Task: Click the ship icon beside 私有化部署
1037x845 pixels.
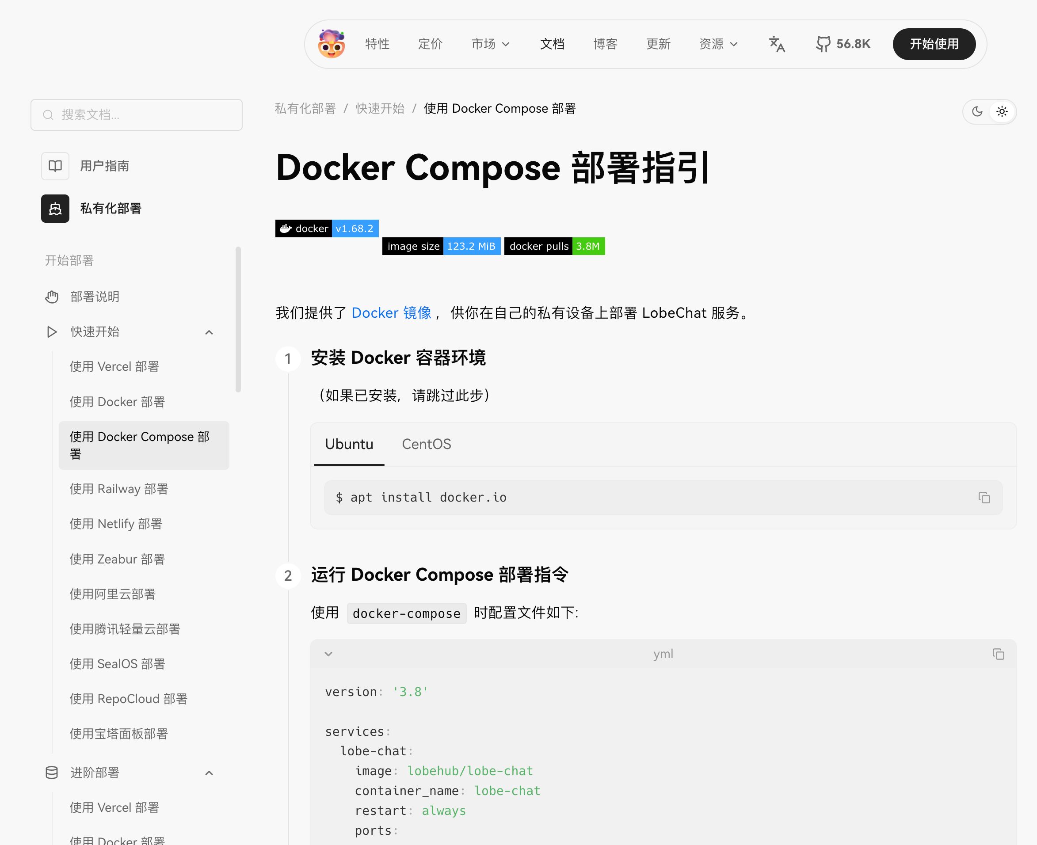Action: (55, 209)
